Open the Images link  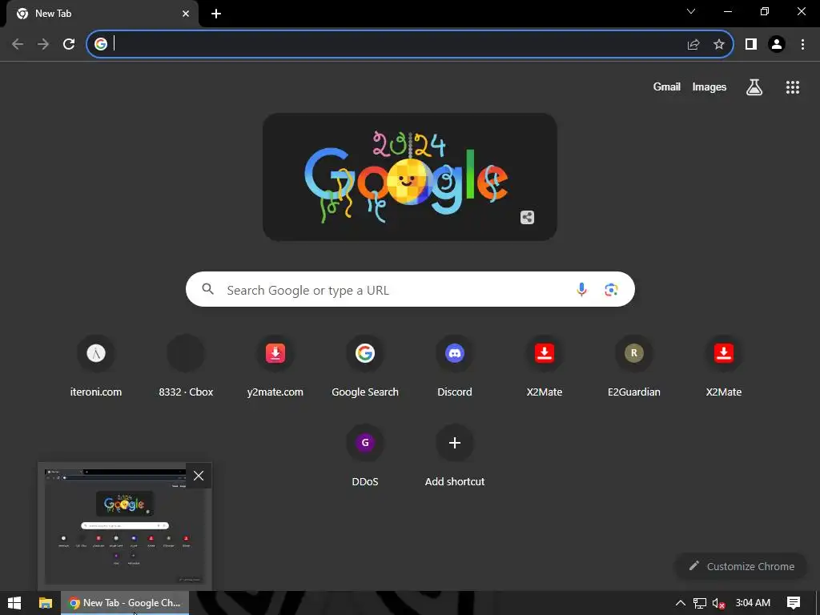709,86
